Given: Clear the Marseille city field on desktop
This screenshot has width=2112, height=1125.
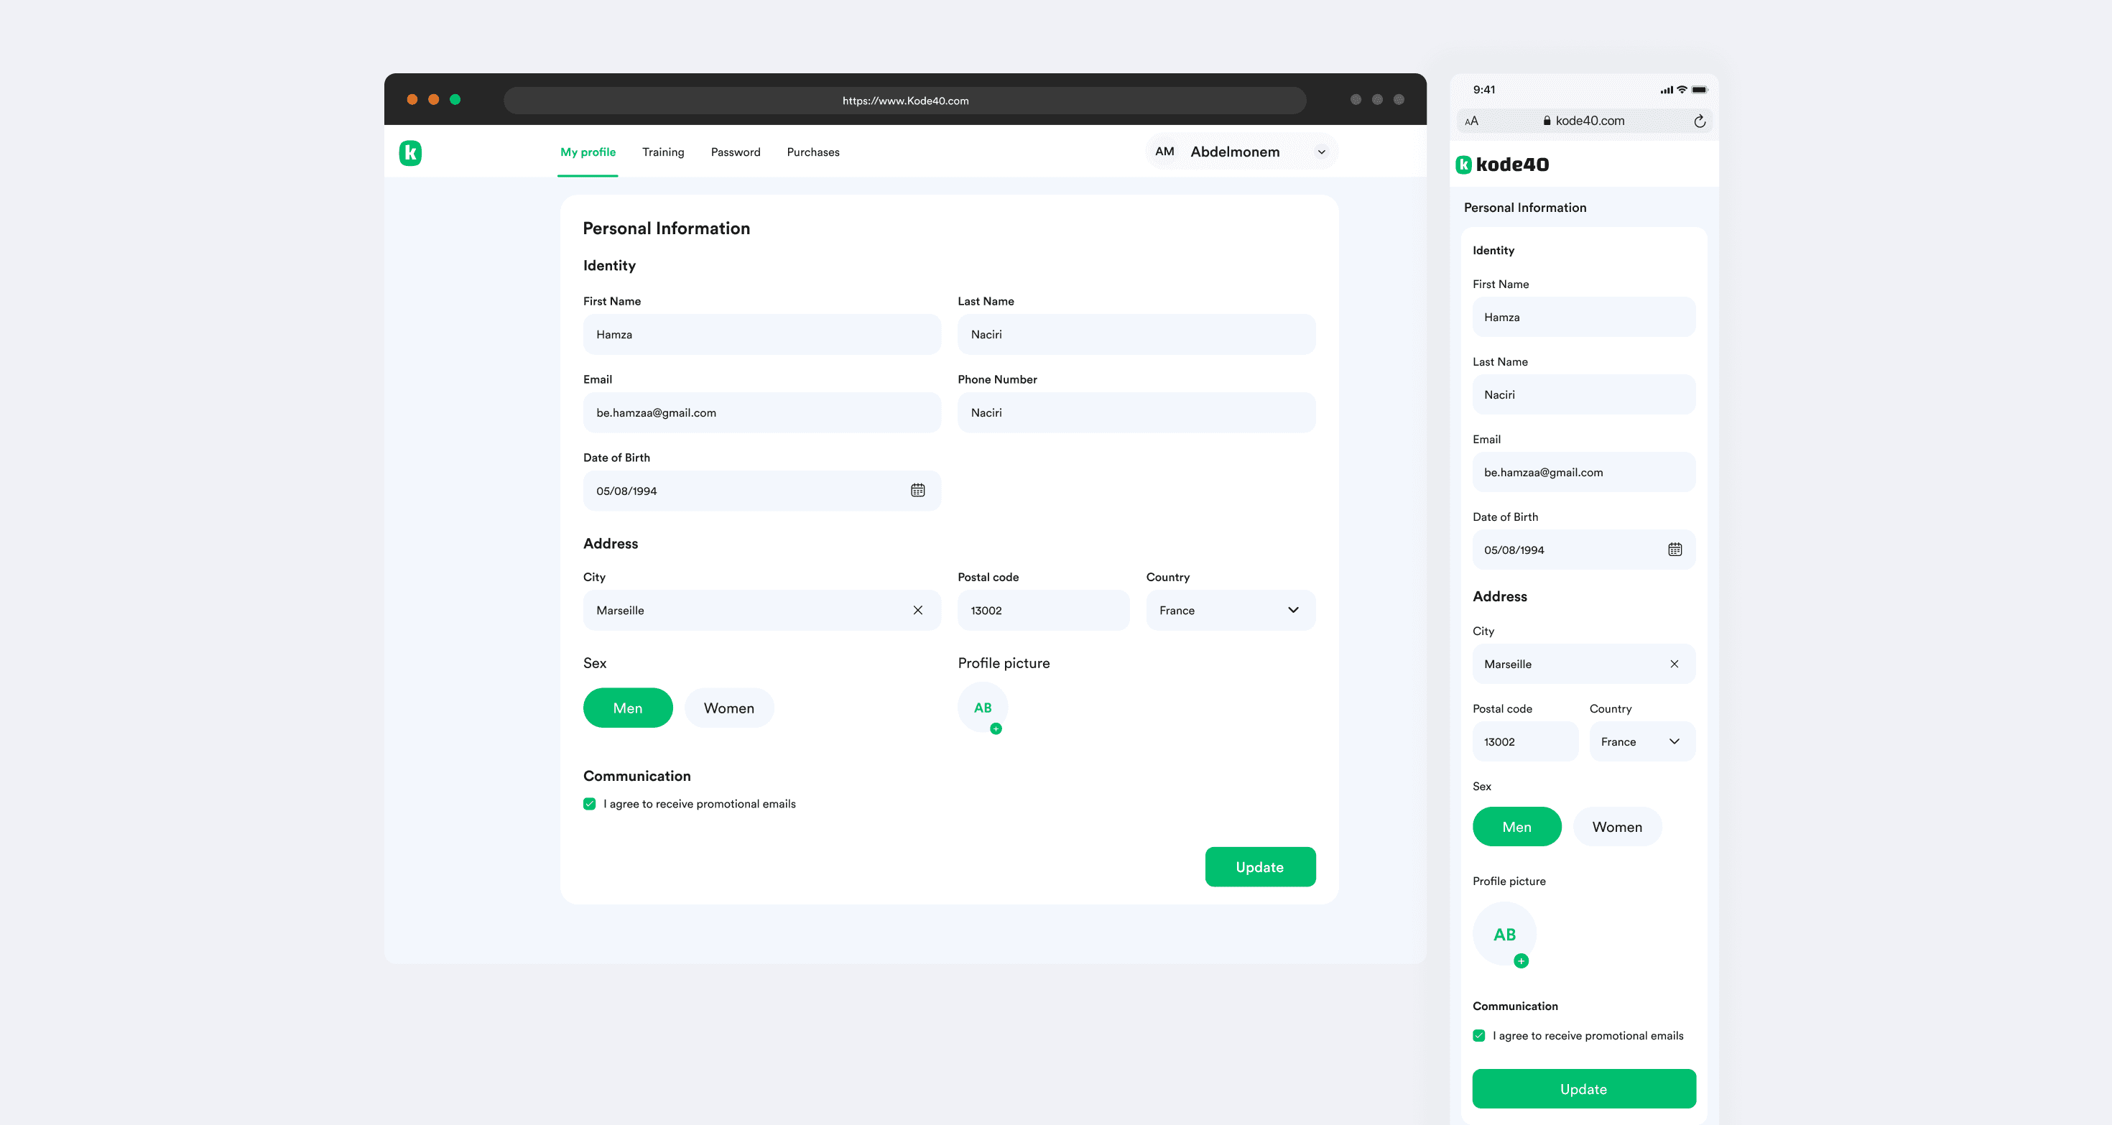Looking at the screenshot, I should (x=917, y=610).
